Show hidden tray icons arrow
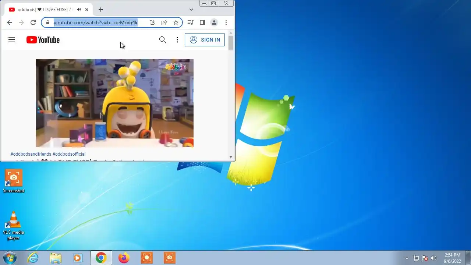Viewport: 471px width, 265px height. pyautogui.click(x=407, y=258)
